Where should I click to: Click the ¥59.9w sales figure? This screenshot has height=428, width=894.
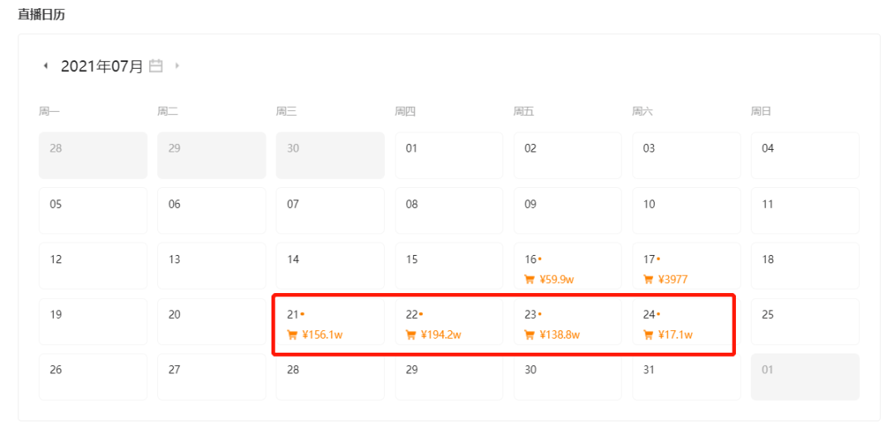click(557, 280)
